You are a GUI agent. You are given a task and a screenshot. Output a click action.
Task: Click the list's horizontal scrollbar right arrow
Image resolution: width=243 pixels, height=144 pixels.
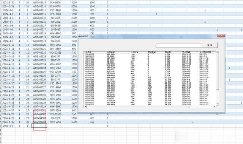pyautogui.click(x=215, y=107)
